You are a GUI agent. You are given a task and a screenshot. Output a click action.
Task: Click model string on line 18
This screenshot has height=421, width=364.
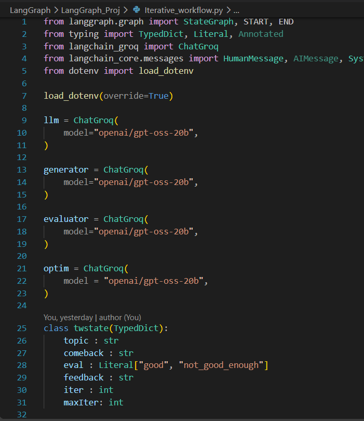click(x=143, y=232)
